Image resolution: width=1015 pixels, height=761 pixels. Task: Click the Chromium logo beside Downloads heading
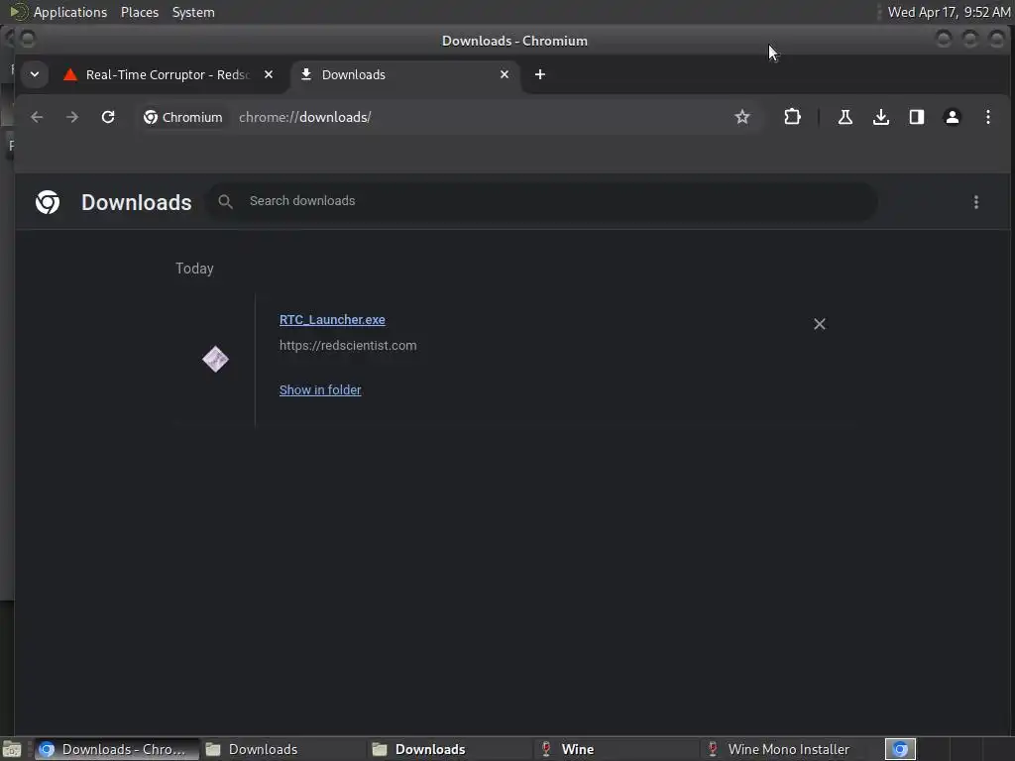click(48, 202)
